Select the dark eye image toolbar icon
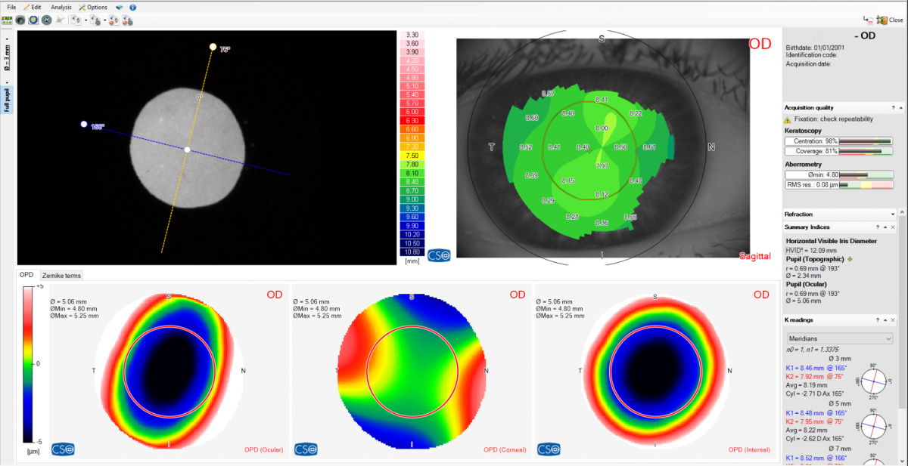The image size is (908, 466). click(20, 20)
